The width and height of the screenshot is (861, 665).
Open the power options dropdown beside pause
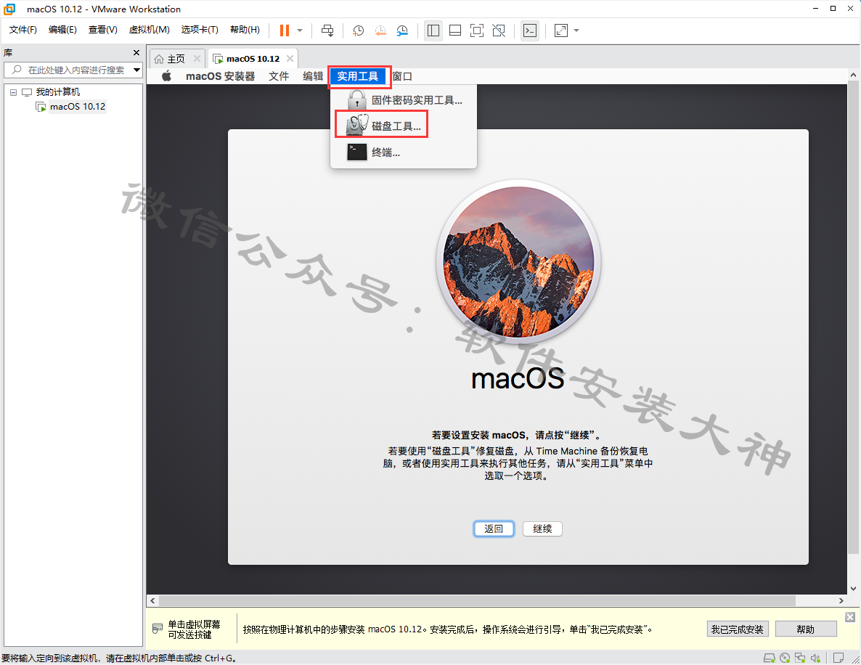click(x=300, y=30)
